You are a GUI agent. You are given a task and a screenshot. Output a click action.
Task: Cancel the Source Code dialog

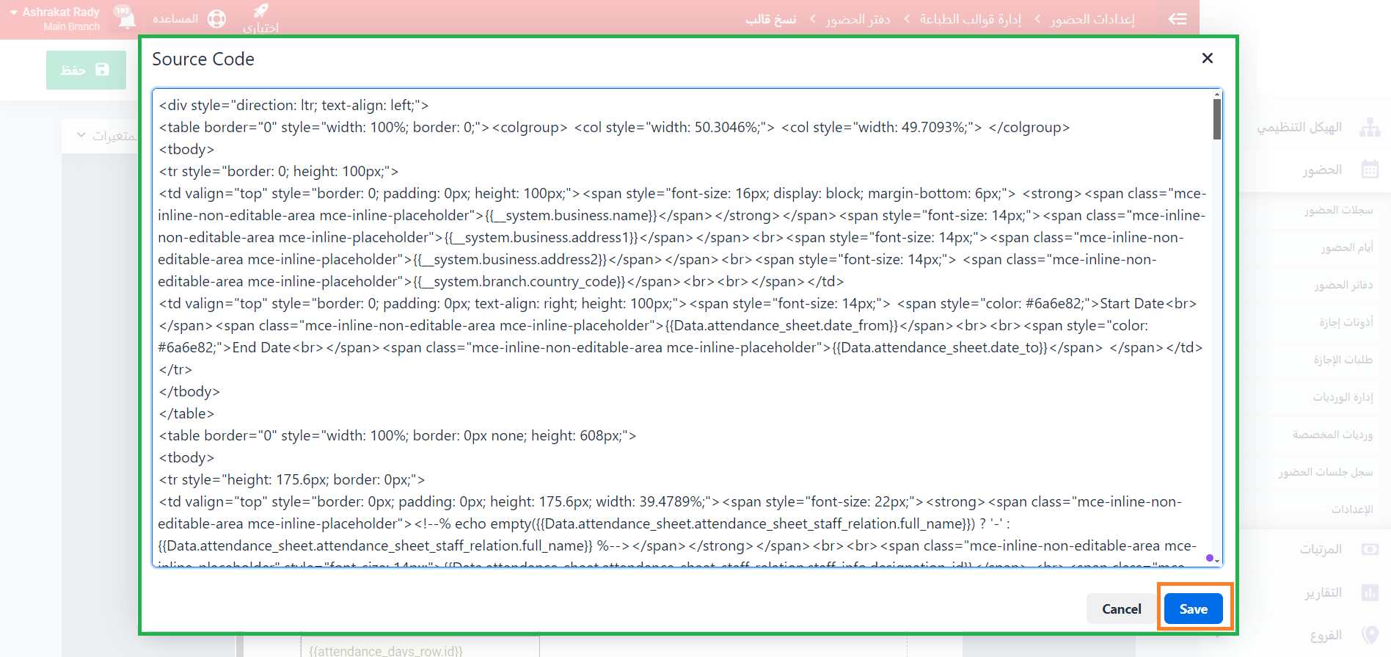tap(1121, 609)
